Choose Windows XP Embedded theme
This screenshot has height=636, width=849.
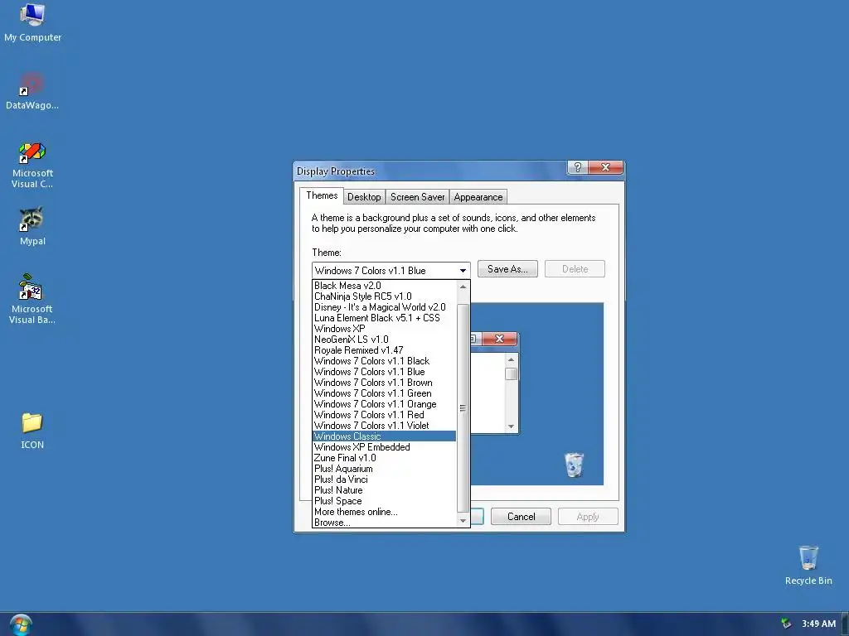click(x=385, y=447)
